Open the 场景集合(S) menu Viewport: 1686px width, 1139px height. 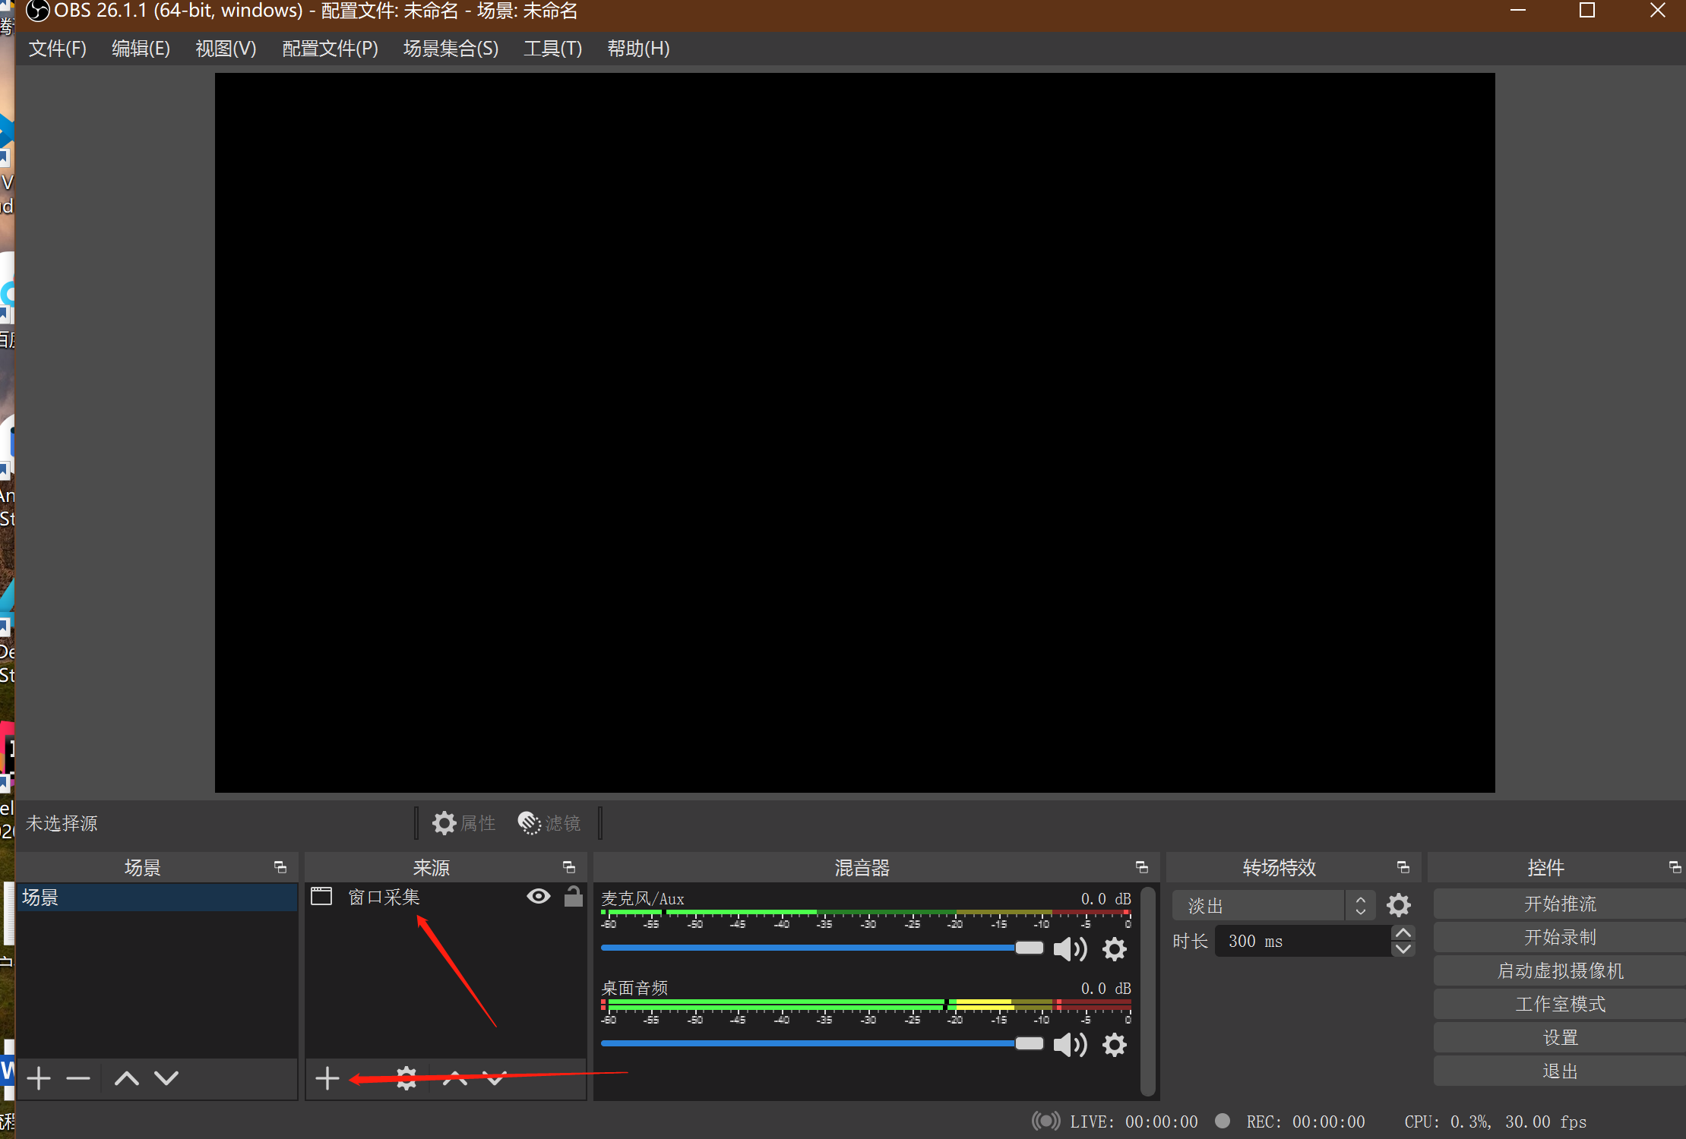coord(451,49)
